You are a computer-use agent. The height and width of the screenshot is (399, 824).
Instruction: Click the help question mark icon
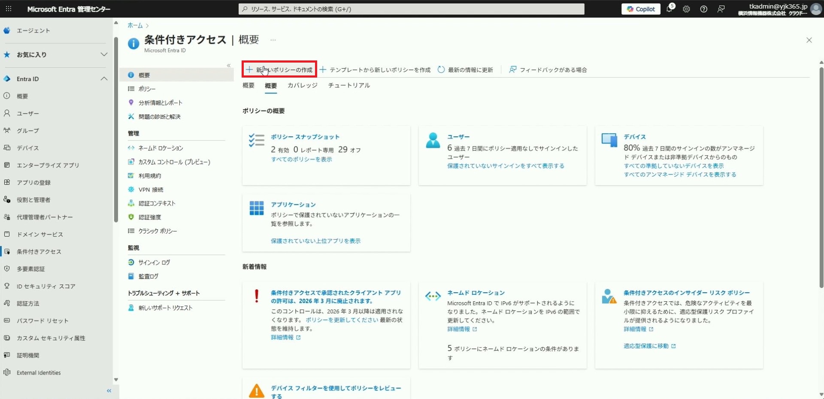pyautogui.click(x=703, y=9)
